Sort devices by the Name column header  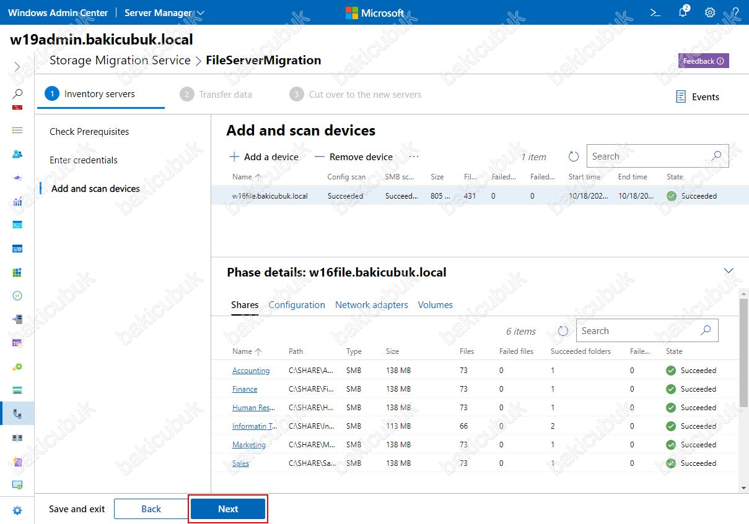coord(247,177)
